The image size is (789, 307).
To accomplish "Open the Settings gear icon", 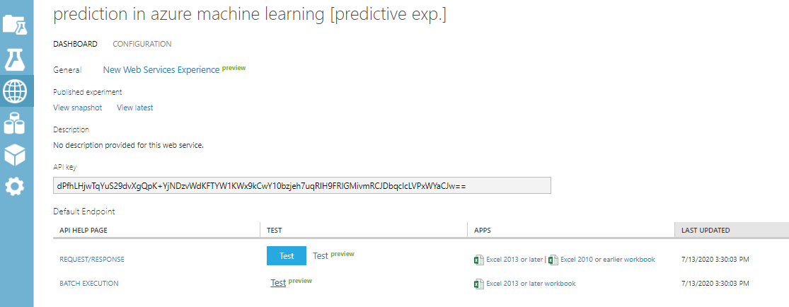I will click(x=15, y=186).
